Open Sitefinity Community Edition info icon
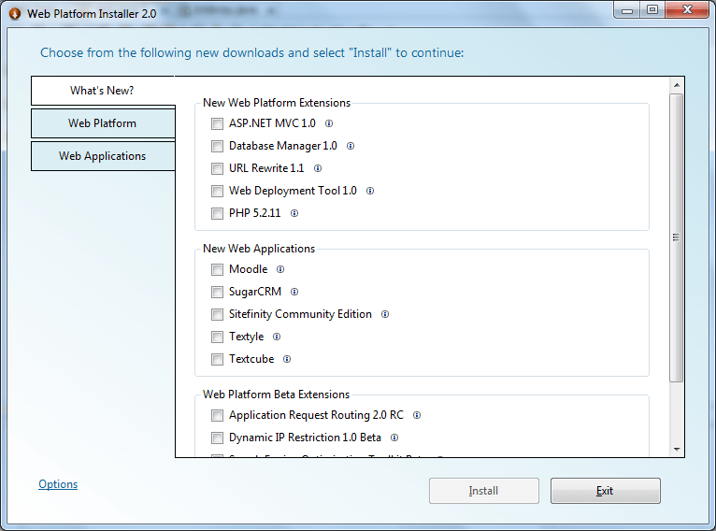716x531 pixels. tap(385, 314)
